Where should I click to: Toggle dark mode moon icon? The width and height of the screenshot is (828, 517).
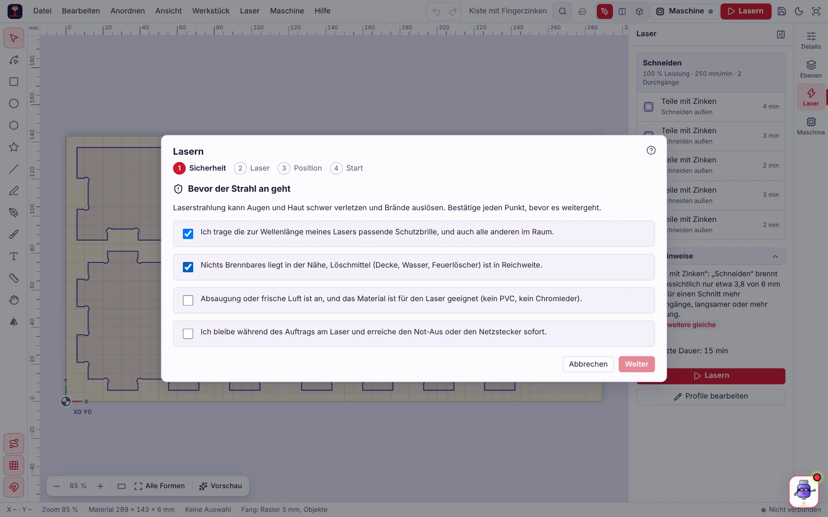(x=799, y=11)
